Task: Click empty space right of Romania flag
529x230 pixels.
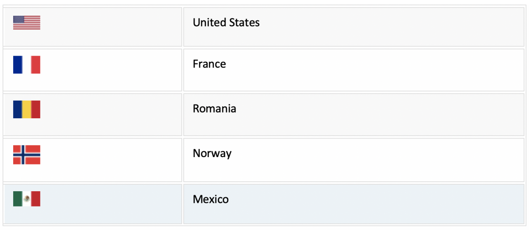Action: (x=112, y=115)
